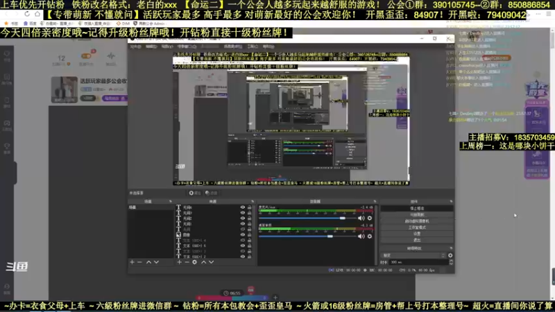Open Controls dock panel menu icon
The image size is (555, 312).
451,201
